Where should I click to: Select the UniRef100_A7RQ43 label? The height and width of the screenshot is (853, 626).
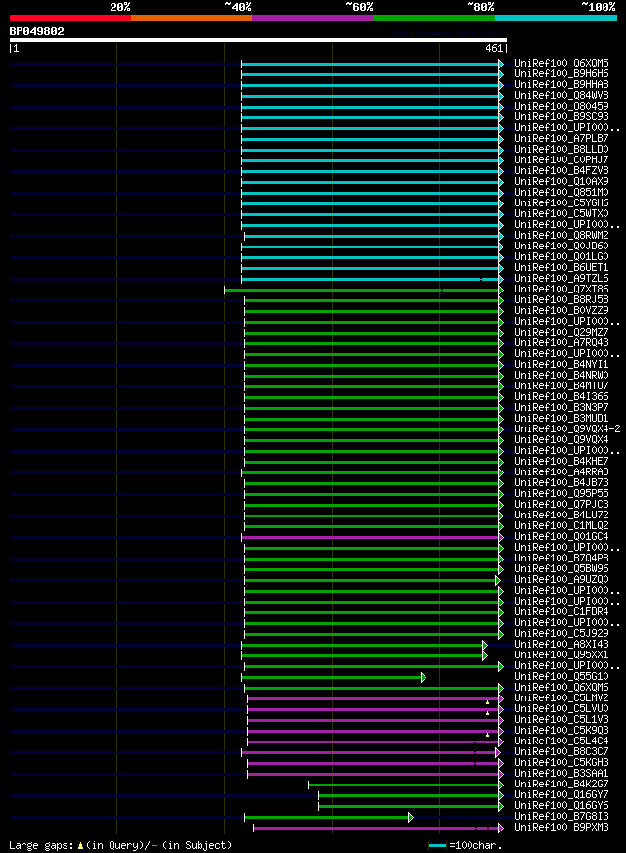[561, 343]
